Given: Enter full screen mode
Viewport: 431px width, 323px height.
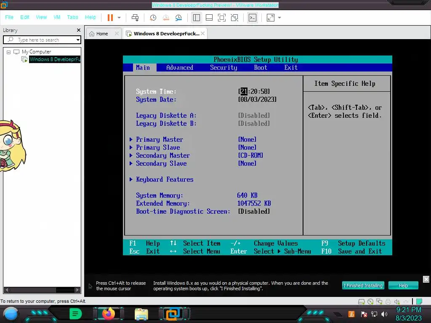Looking at the screenshot, I should [221, 18].
